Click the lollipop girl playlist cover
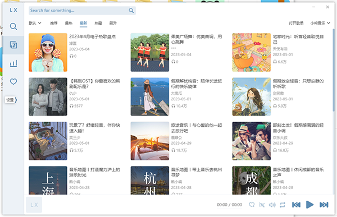The width and height of the screenshot is (337, 217). [x=48, y=52]
